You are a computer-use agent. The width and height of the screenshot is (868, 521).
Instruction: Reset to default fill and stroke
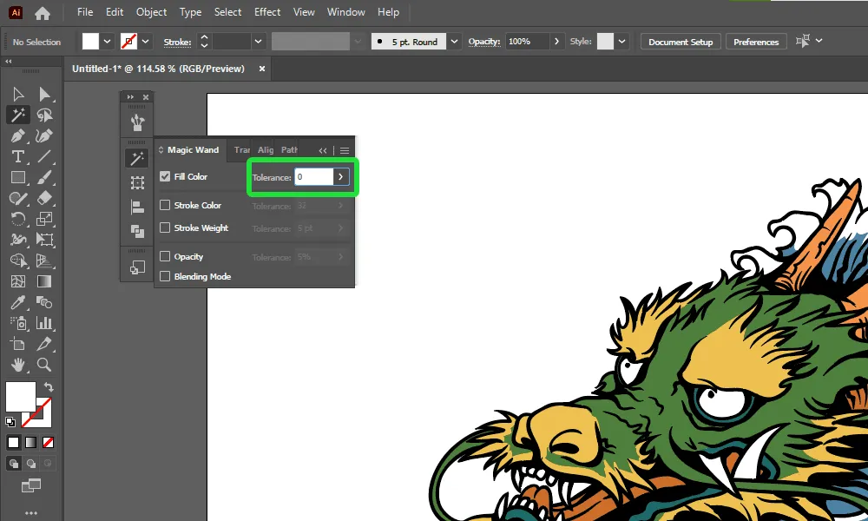click(10, 422)
